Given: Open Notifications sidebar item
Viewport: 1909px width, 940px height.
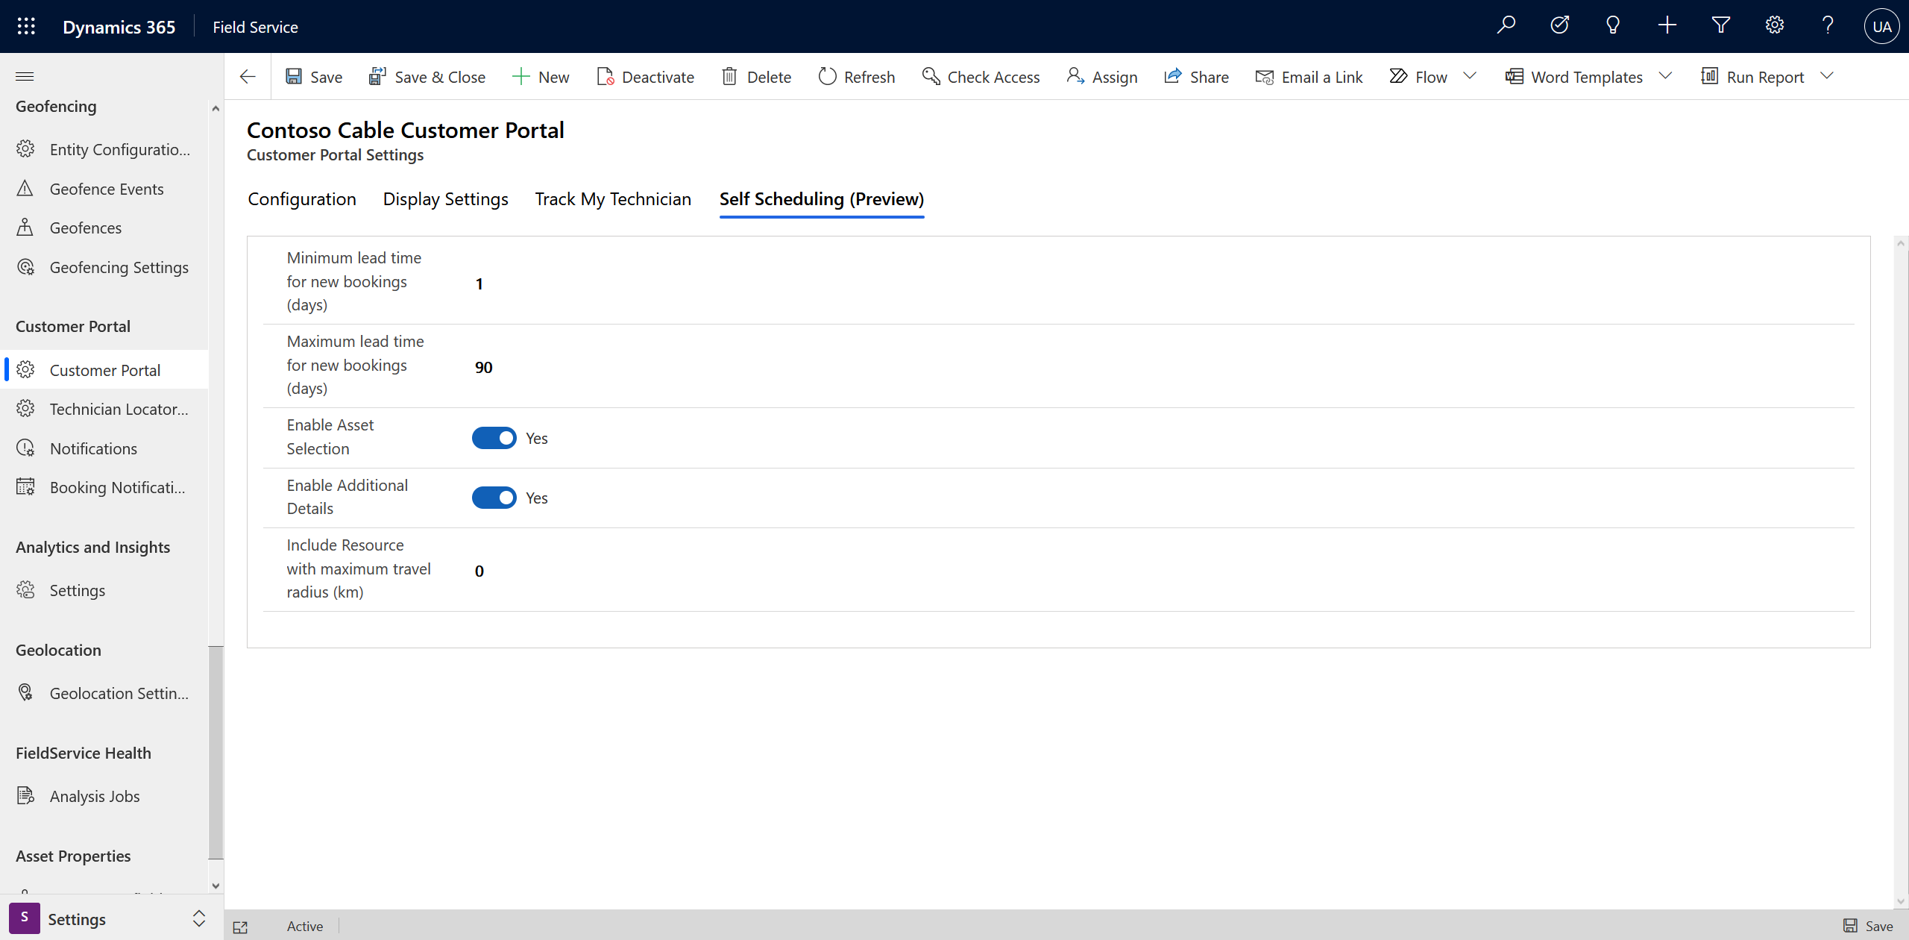Looking at the screenshot, I should [x=104, y=448].
